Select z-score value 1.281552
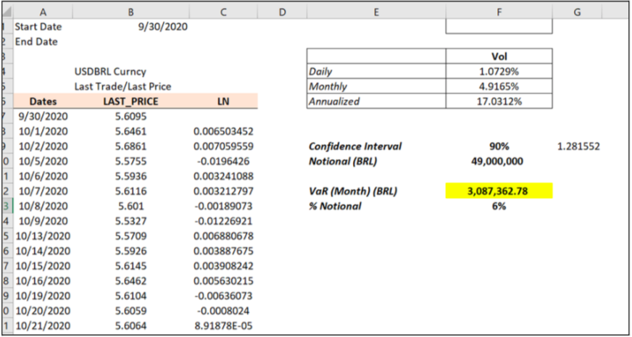Image resolution: width=632 pixels, height=337 pixels. pyautogui.click(x=577, y=146)
